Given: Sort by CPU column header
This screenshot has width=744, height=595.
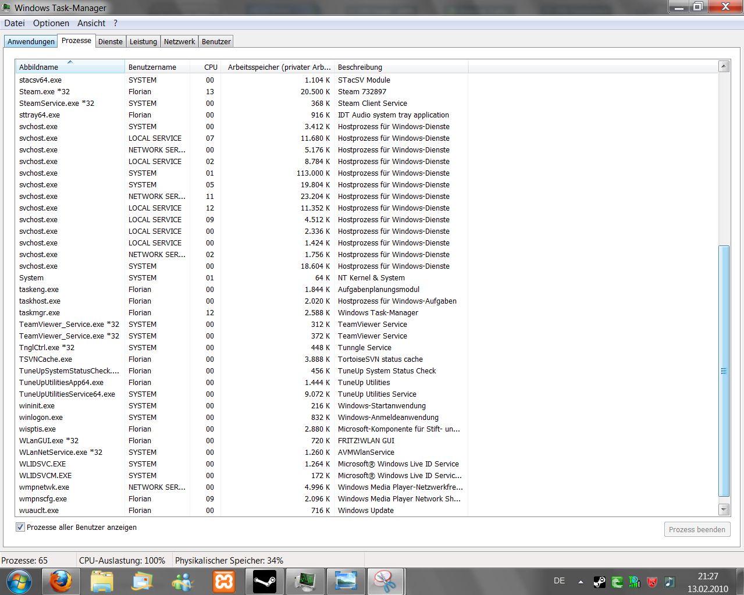Looking at the screenshot, I should (211, 67).
